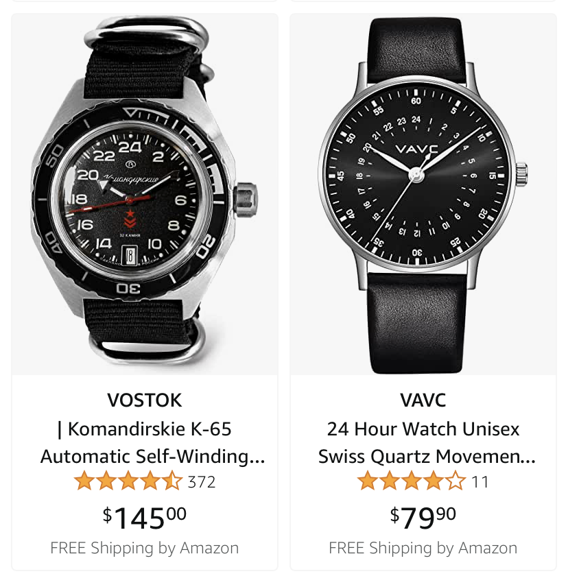The height and width of the screenshot is (576, 568).
Task: Click the VAVC brand name
Action: tap(423, 400)
